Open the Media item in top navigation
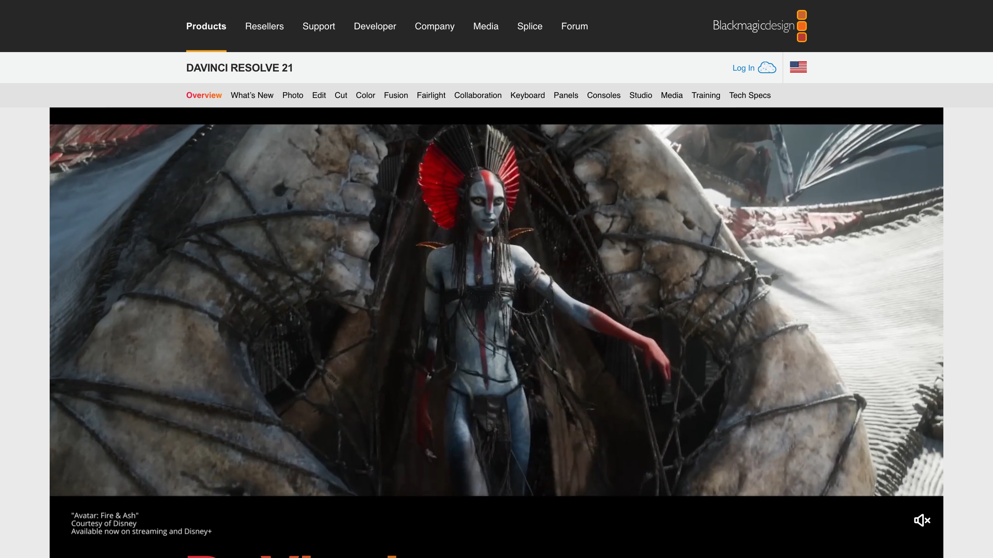Image resolution: width=993 pixels, height=558 pixels. [486, 26]
